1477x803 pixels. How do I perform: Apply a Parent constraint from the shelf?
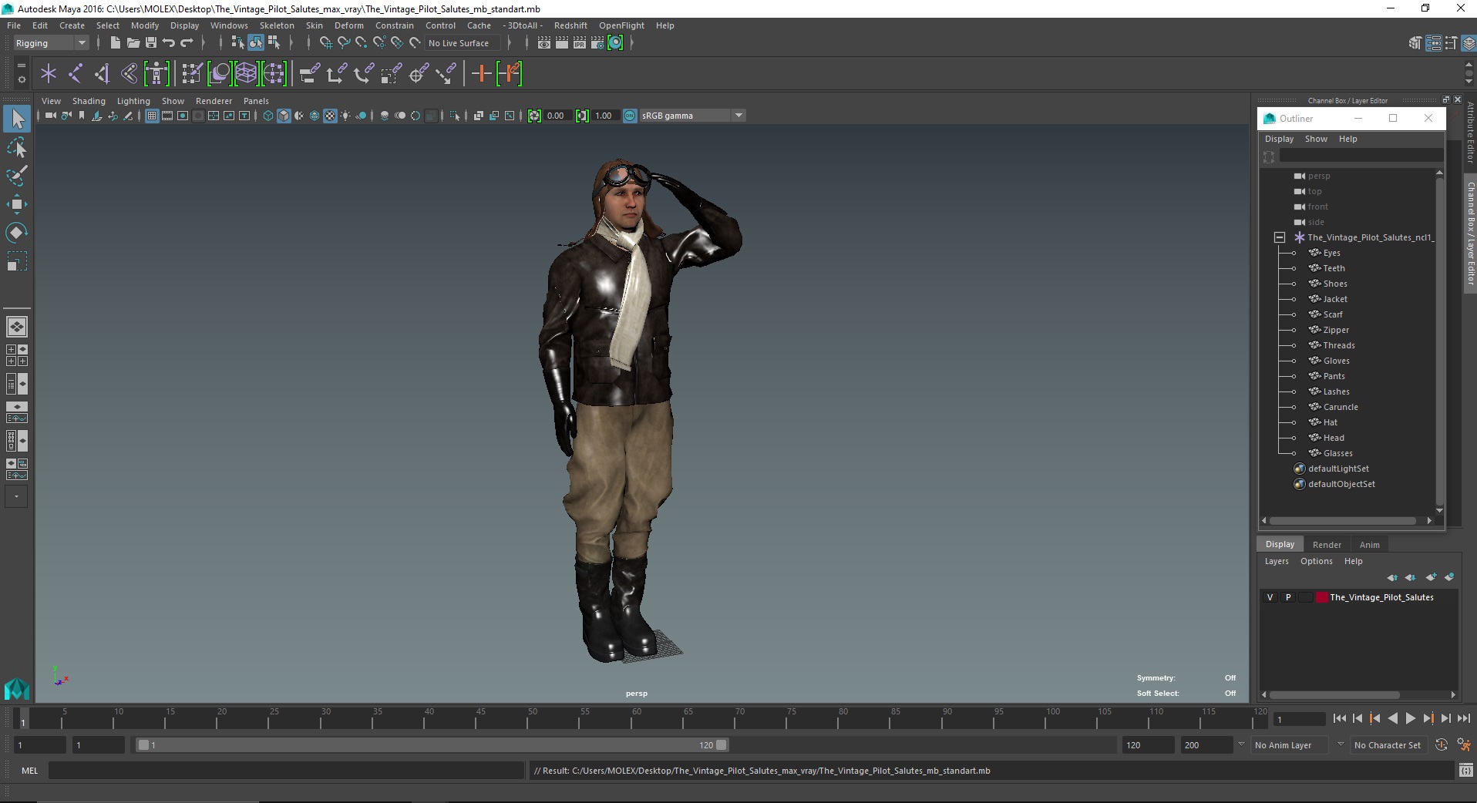(309, 74)
